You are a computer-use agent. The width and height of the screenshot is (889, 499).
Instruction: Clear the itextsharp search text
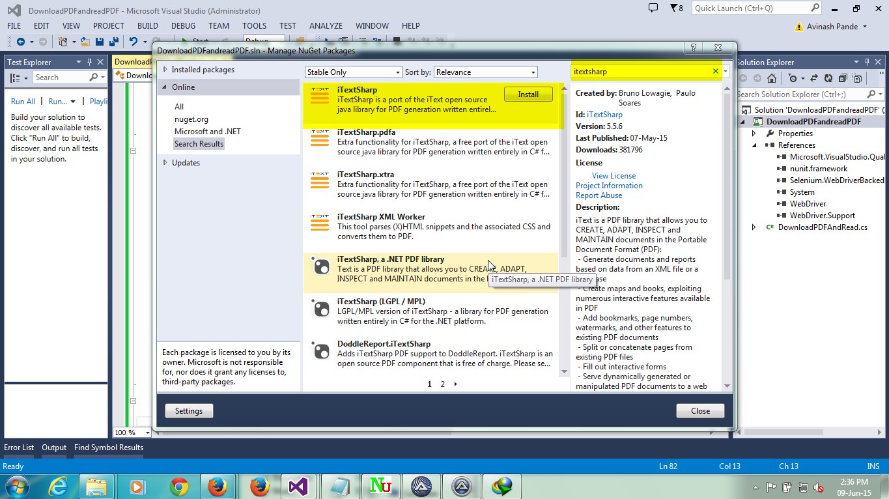point(716,72)
